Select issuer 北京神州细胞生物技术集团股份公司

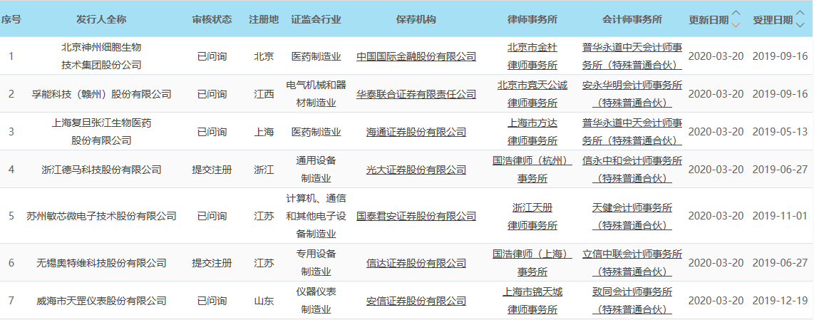101,56
